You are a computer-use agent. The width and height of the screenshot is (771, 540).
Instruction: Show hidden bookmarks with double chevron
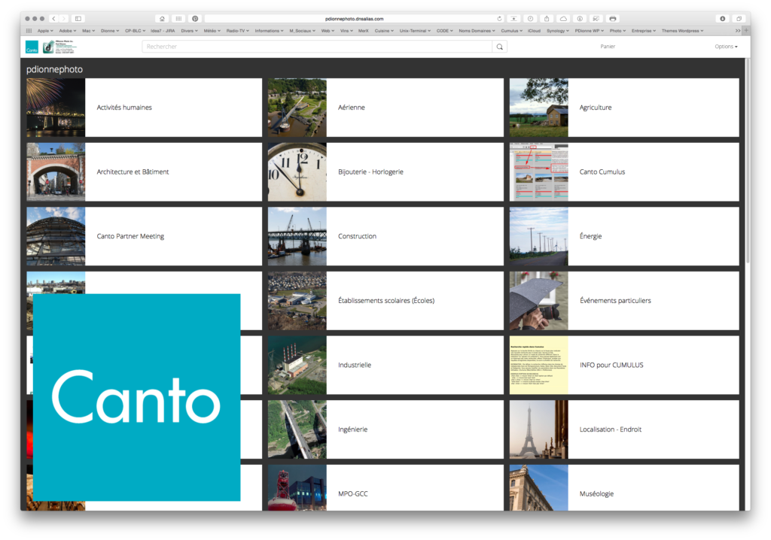pyautogui.click(x=738, y=31)
